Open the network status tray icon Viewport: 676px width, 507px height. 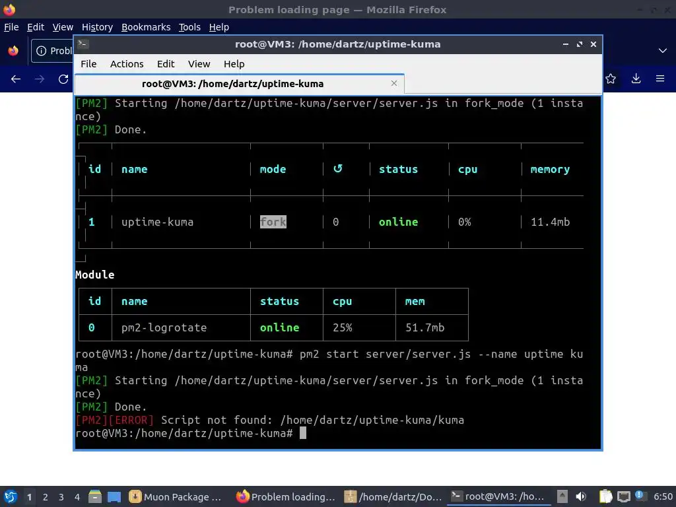click(x=623, y=496)
